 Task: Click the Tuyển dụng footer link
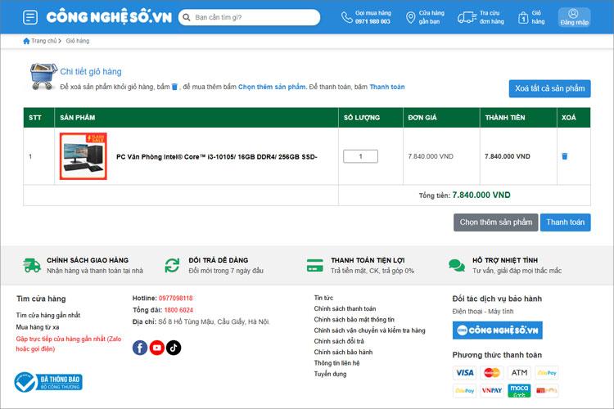331,374
